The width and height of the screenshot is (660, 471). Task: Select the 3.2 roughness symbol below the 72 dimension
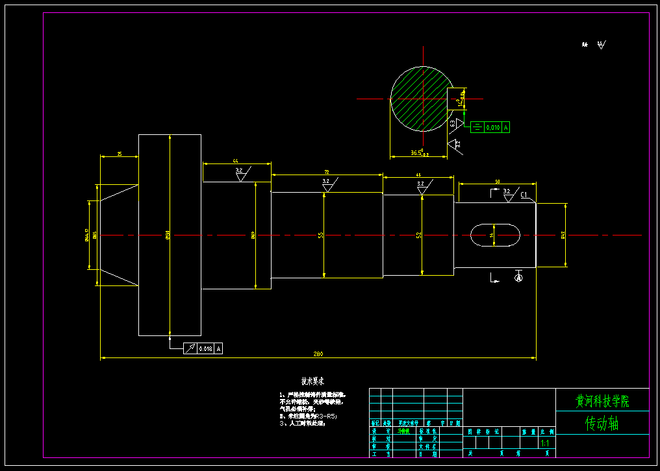tap(329, 185)
